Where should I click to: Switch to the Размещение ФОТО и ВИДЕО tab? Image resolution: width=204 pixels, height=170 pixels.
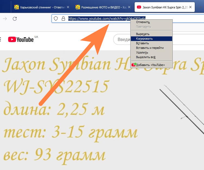point(103,7)
